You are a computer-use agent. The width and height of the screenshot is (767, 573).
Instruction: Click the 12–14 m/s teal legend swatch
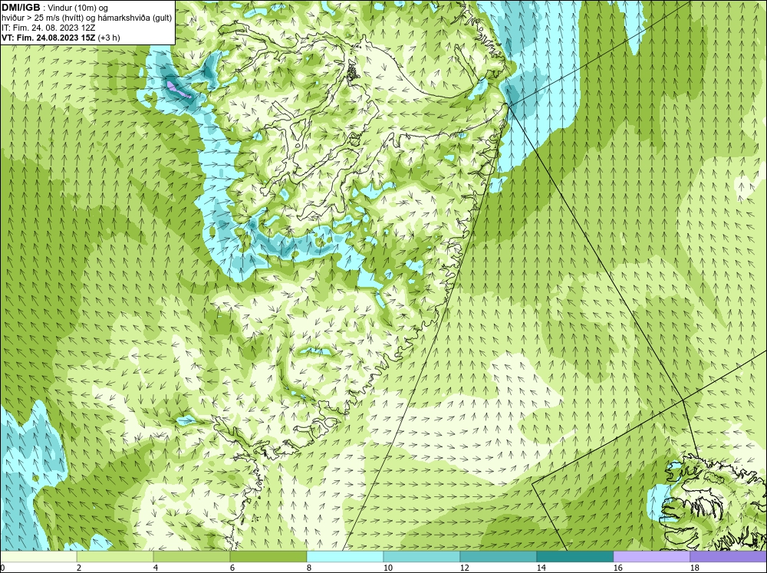pyautogui.click(x=499, y=556)
